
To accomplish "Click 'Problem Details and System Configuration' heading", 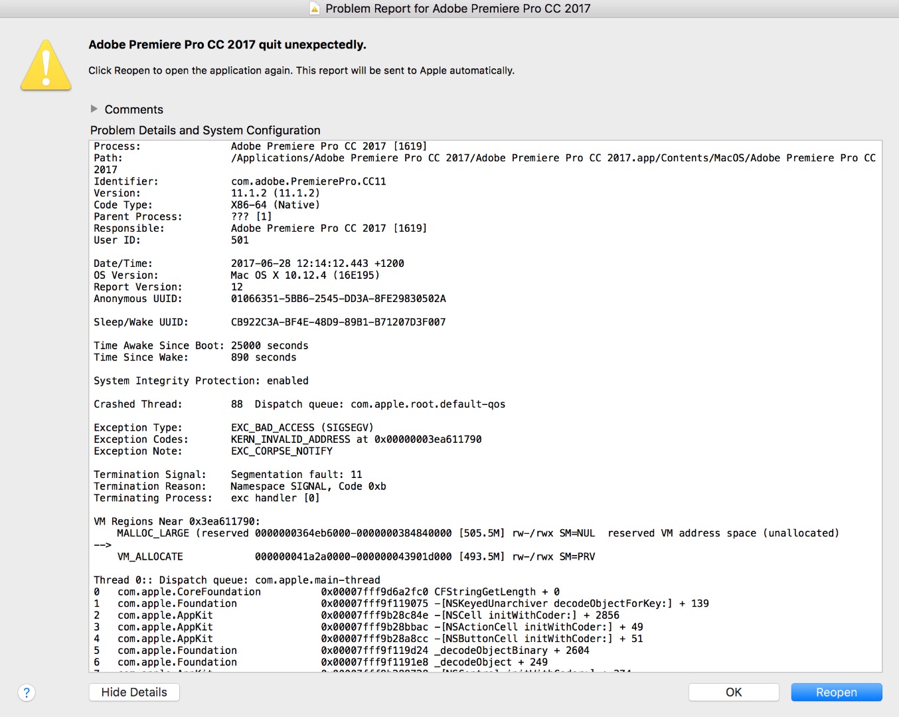I will [205, 130].
